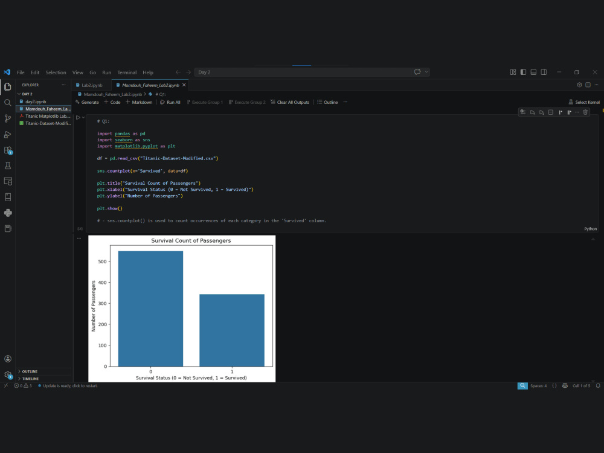Click Execute Cell and Below icon
Viewport: 604px width, 453px height.
tap(542, 112)
